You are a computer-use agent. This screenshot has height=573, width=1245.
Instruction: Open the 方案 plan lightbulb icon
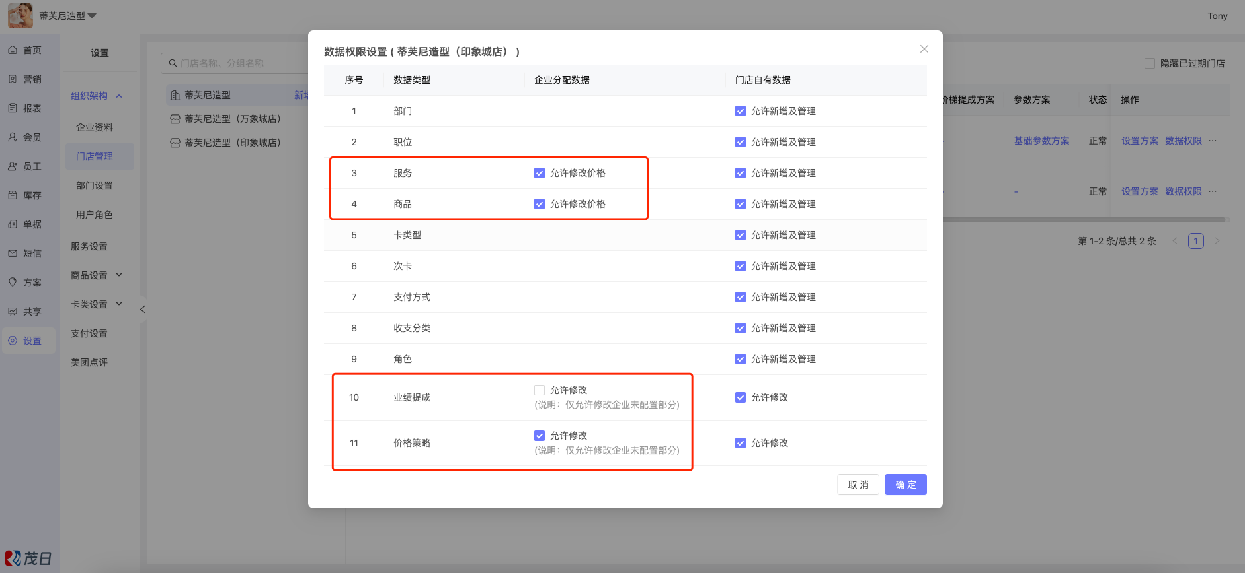tap(13, 283)
